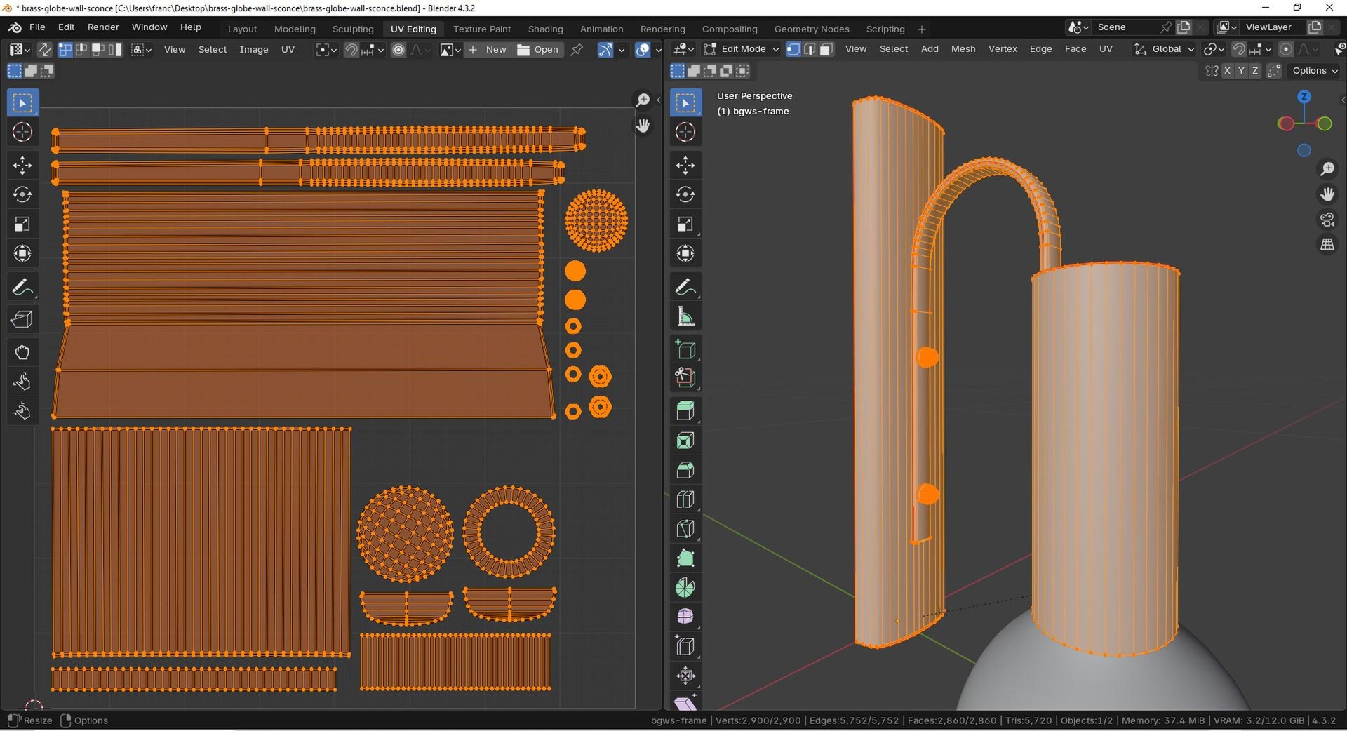Open the Global transform orientation dropdown
Screen dimensions: 1347x731
1165,49
